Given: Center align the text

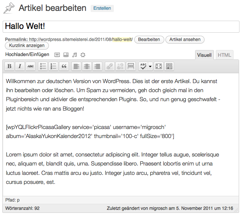Looking at the screenshot, I should point(87,66).
